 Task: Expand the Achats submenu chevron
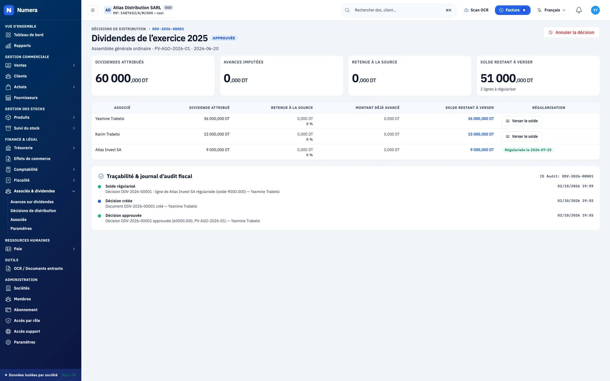click(74, 87)
